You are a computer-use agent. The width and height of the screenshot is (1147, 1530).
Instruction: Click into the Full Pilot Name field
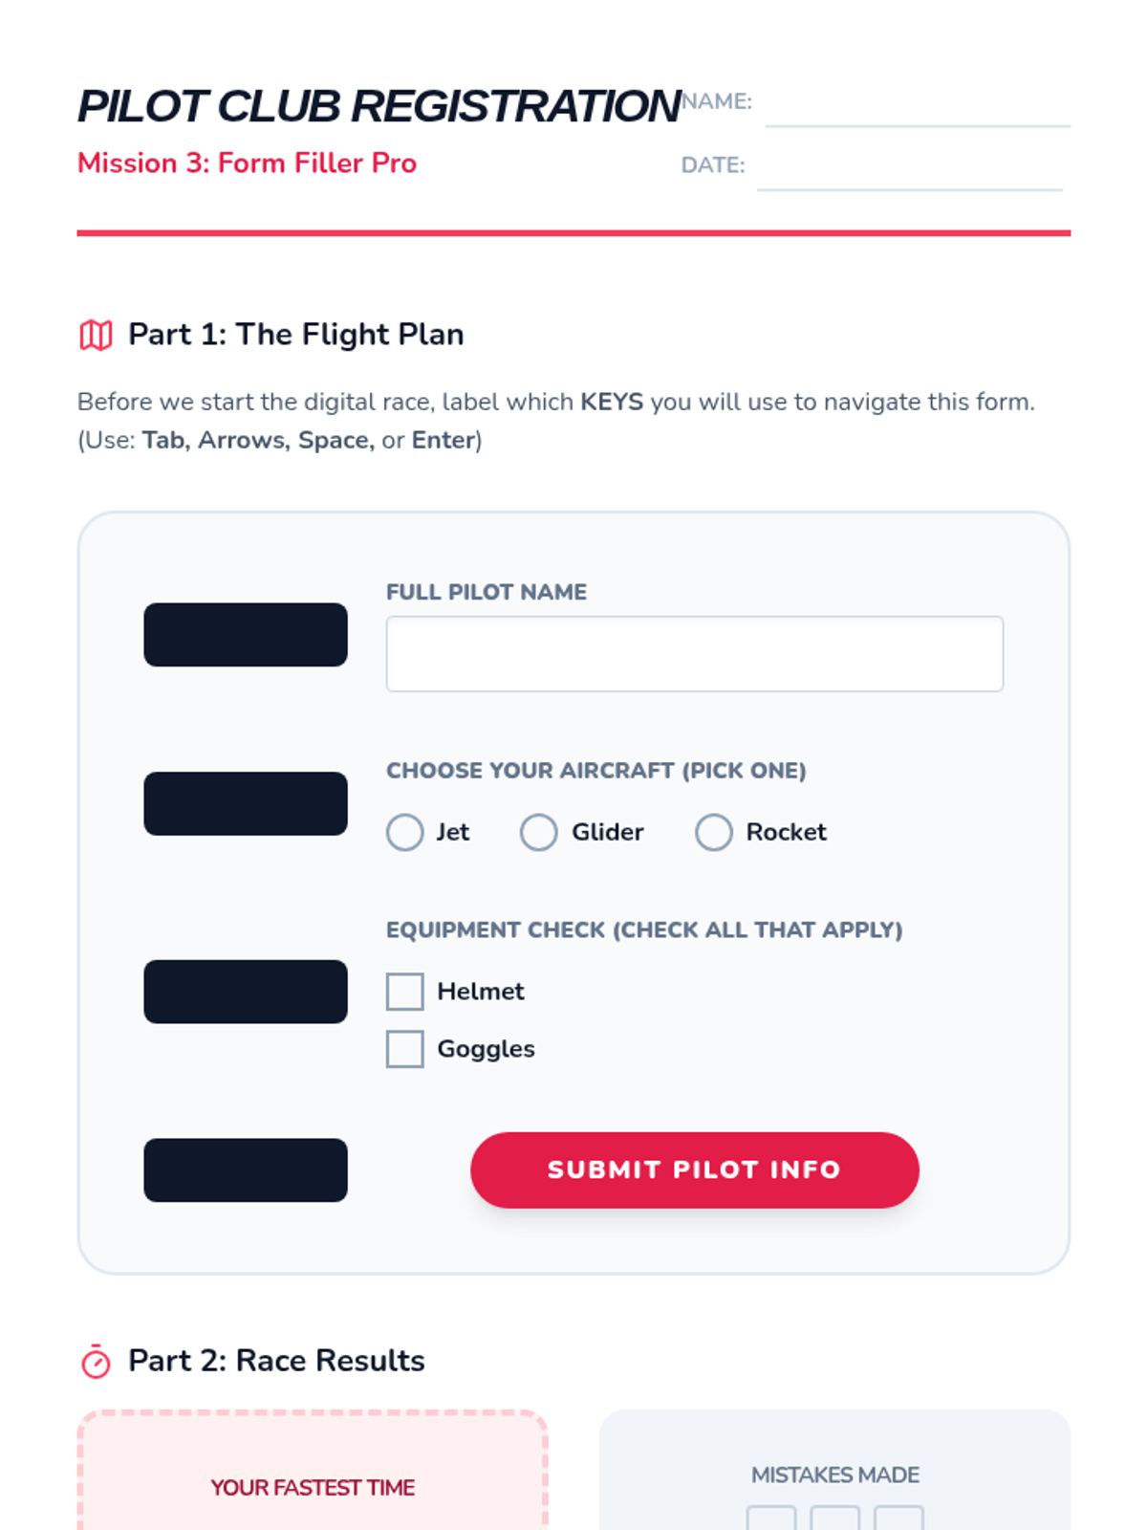pyautogui.click(x=694, y=654)
